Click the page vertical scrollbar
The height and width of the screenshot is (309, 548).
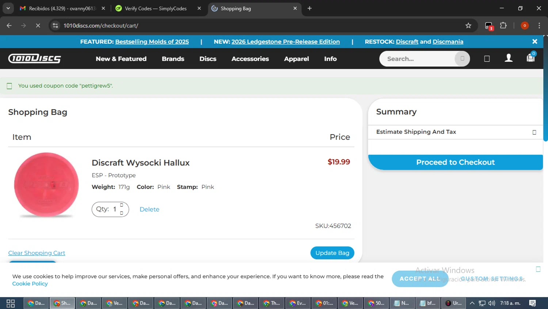545,89
